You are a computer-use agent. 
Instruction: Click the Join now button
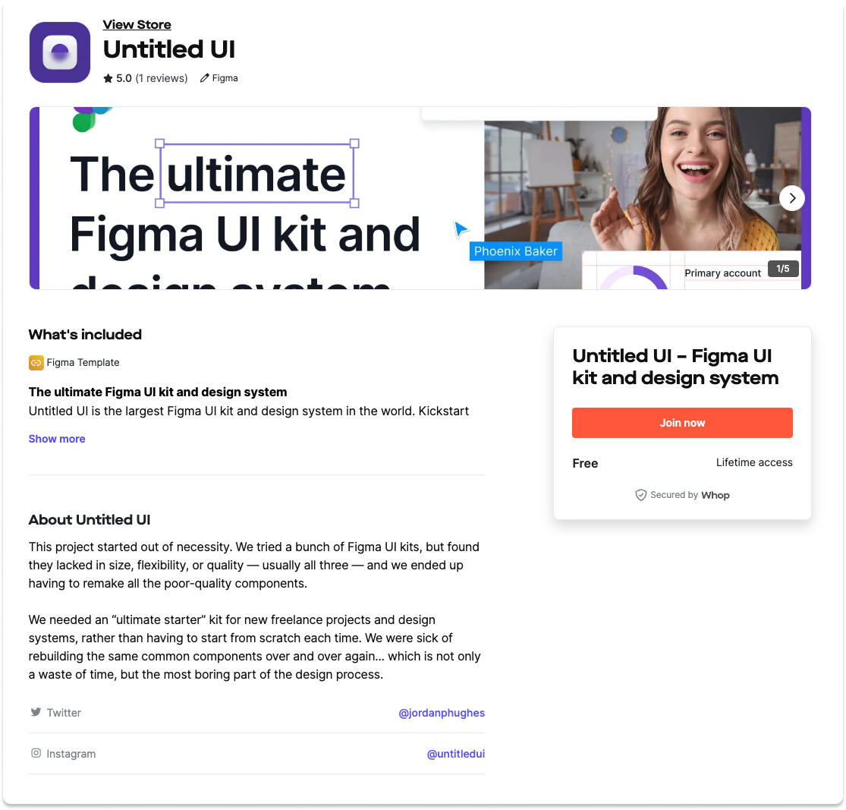pyautogui.click(x=682, y=423)
